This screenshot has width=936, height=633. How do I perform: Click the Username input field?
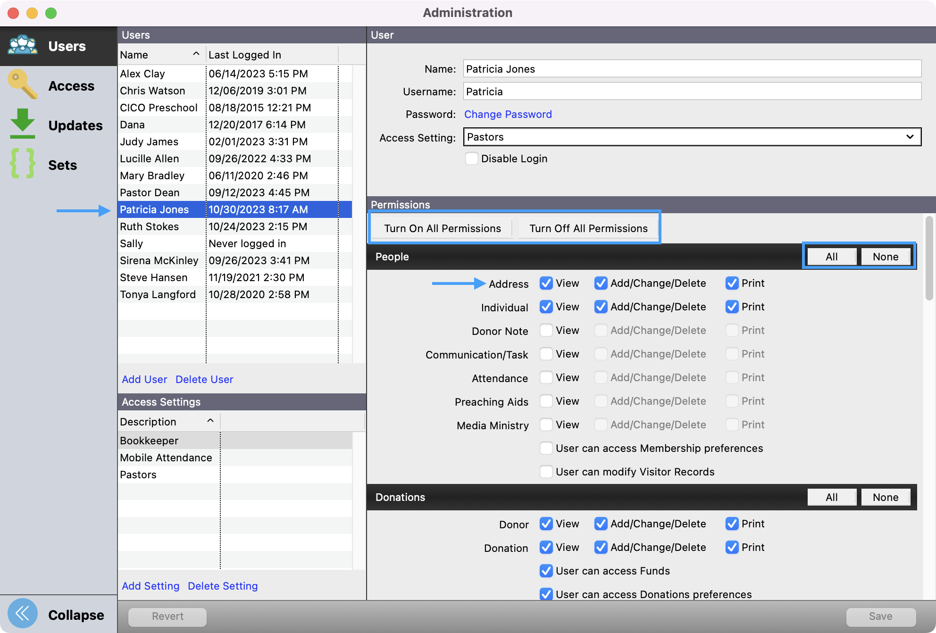click(692, 92)
